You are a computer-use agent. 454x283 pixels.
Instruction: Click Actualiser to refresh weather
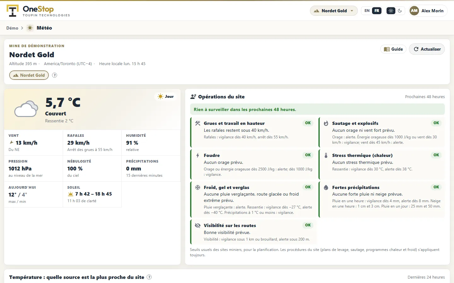[x=427, y=49]
